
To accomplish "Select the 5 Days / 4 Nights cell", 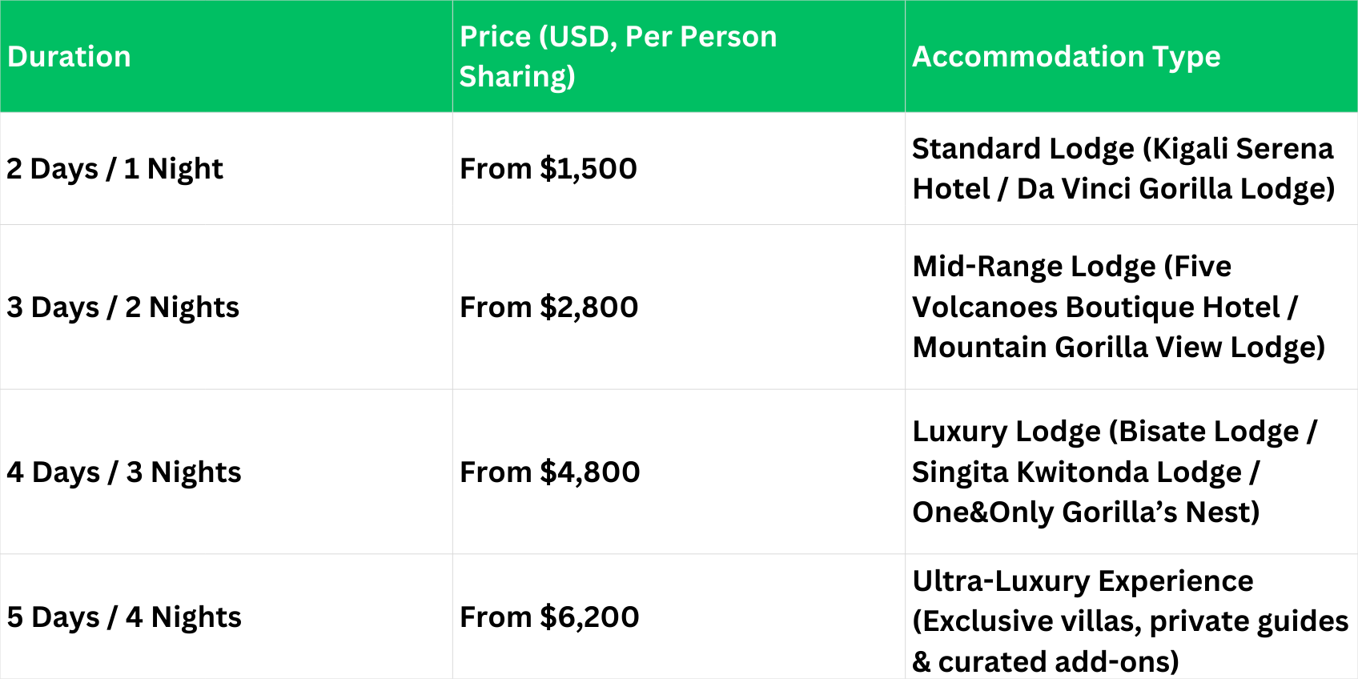I will (x=123, y=617).
